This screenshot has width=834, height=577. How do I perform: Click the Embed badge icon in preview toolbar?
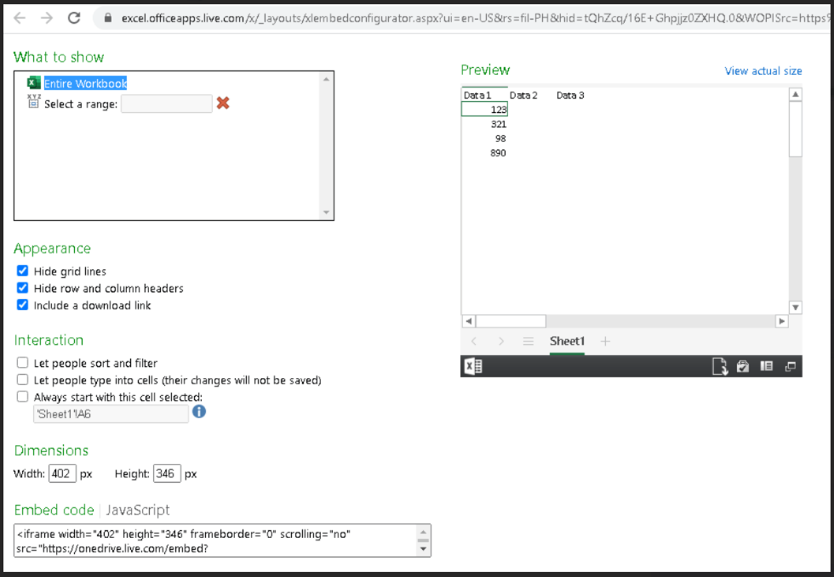[742, 365]
